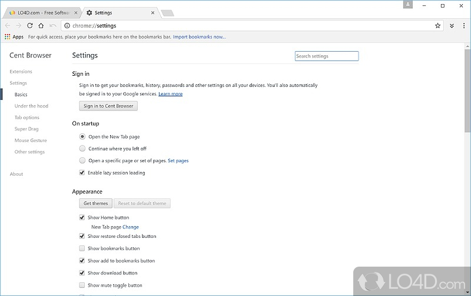The image size is (471, 296).
Task: Open Tab options section
Action: (27, 117)
